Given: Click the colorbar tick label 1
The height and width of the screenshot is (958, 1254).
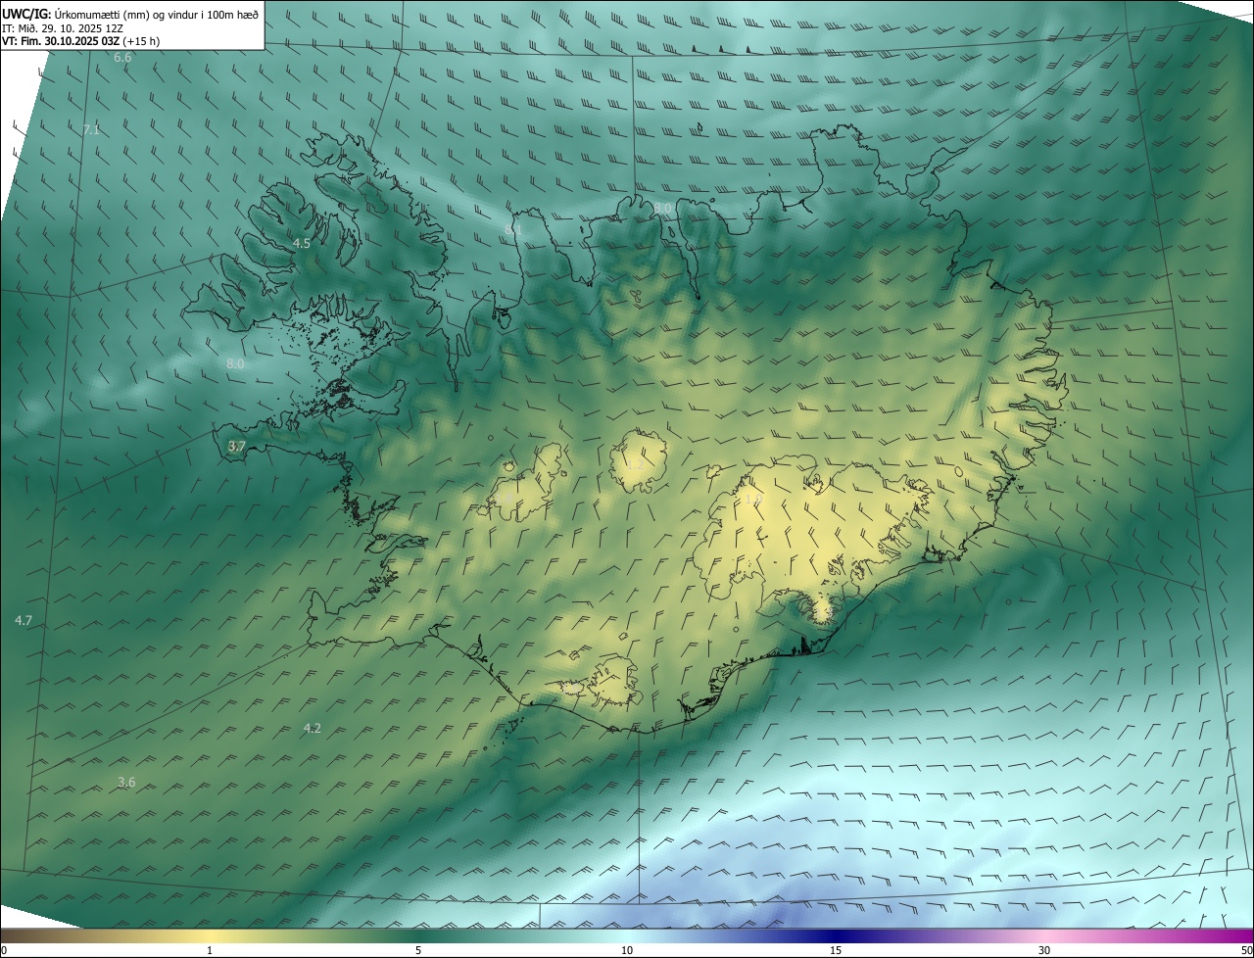Looking at the screenshot, I should [210, 950].
